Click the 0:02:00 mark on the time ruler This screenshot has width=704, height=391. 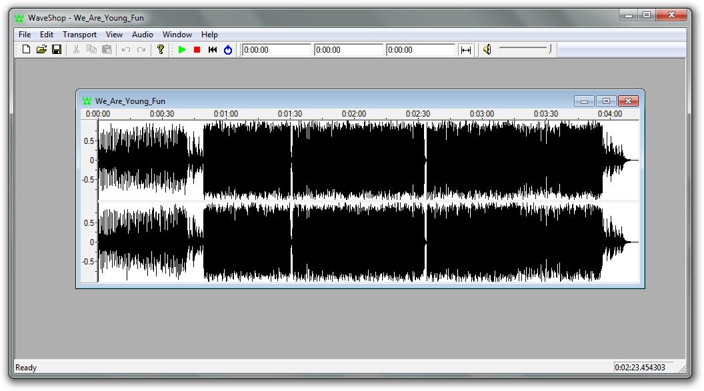pos(354,114)
